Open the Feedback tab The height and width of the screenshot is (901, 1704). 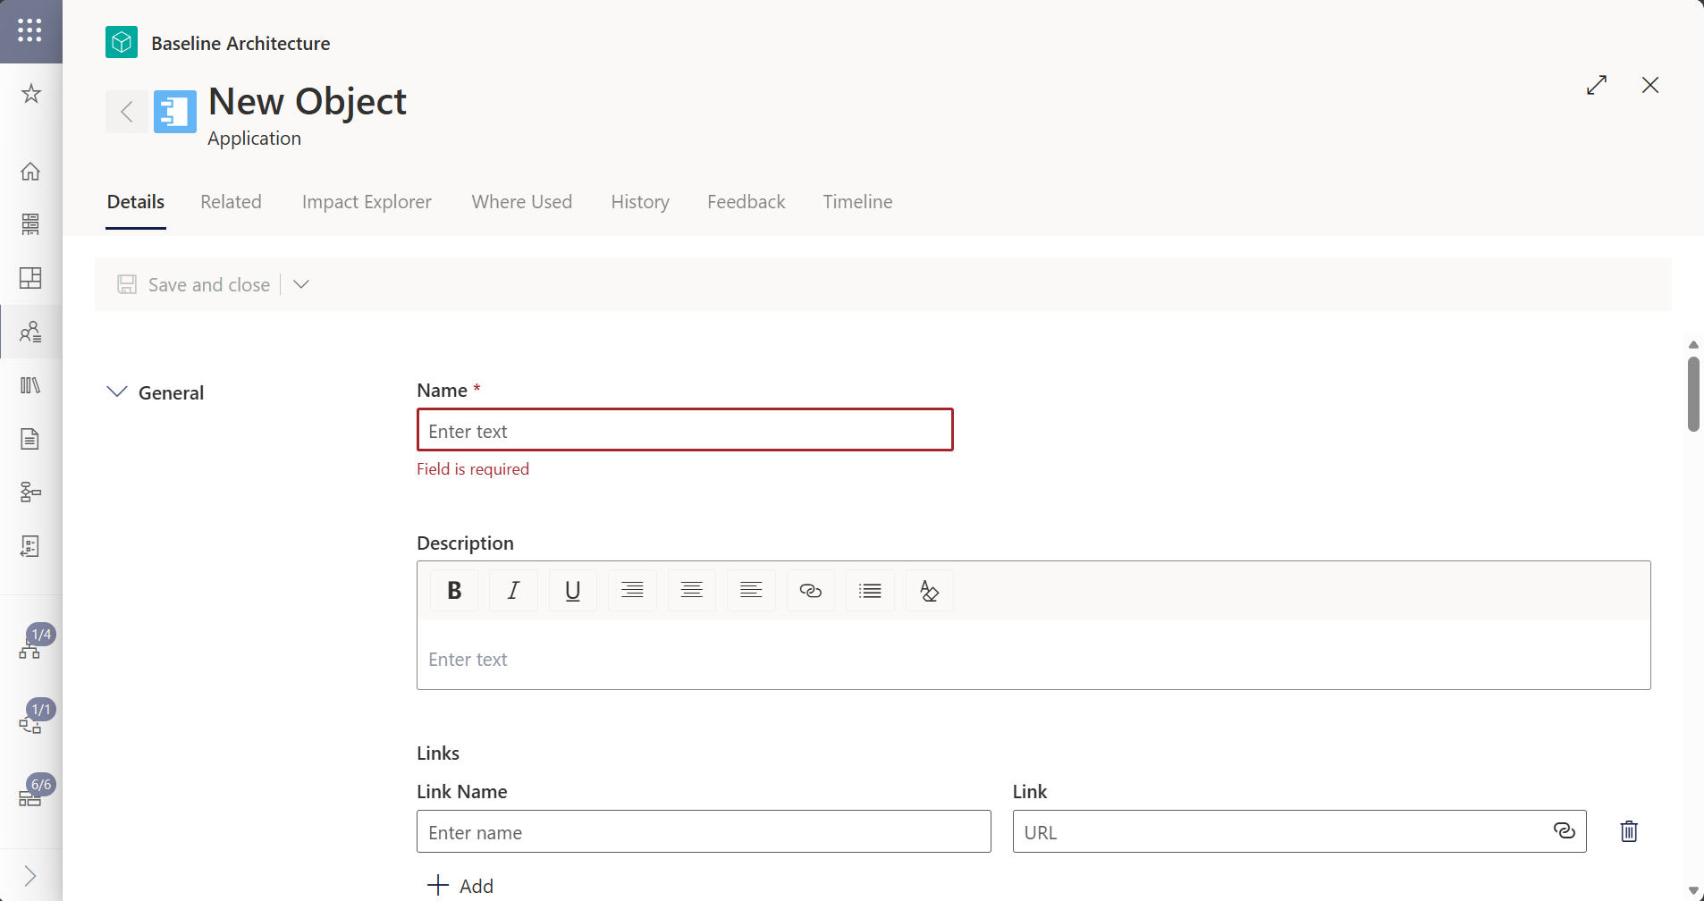pyautogui.click(x=747, y=202)
